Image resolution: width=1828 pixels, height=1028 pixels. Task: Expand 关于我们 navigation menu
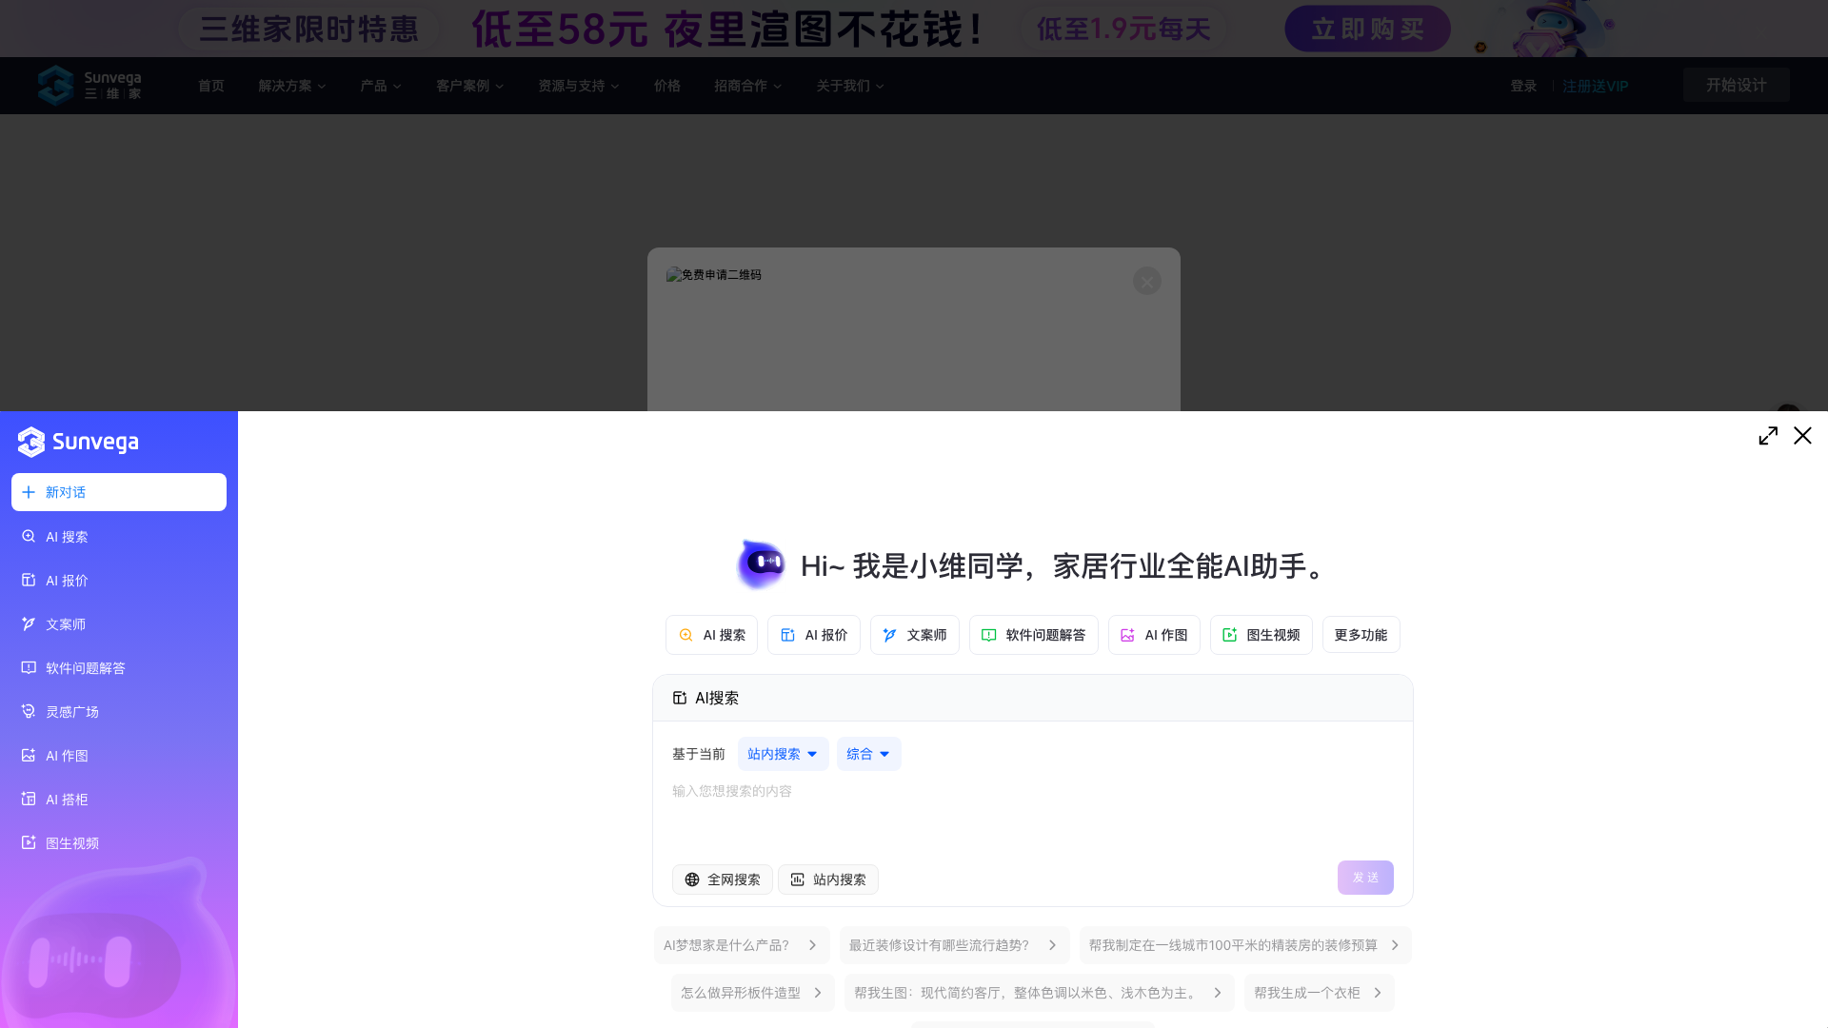click(850, 86)
